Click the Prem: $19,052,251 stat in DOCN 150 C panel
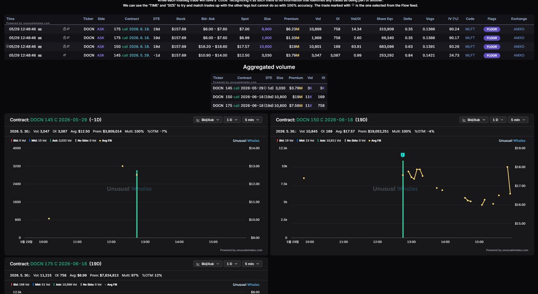This screenshot has width=538, height=294. [x=373, y=131]
